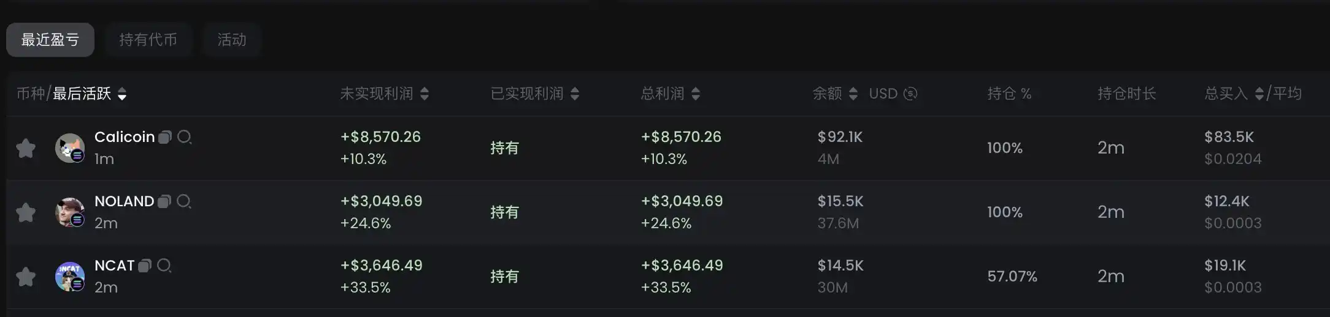Sort by 总利润 column

pyautogui.click(x=696, y=94)
